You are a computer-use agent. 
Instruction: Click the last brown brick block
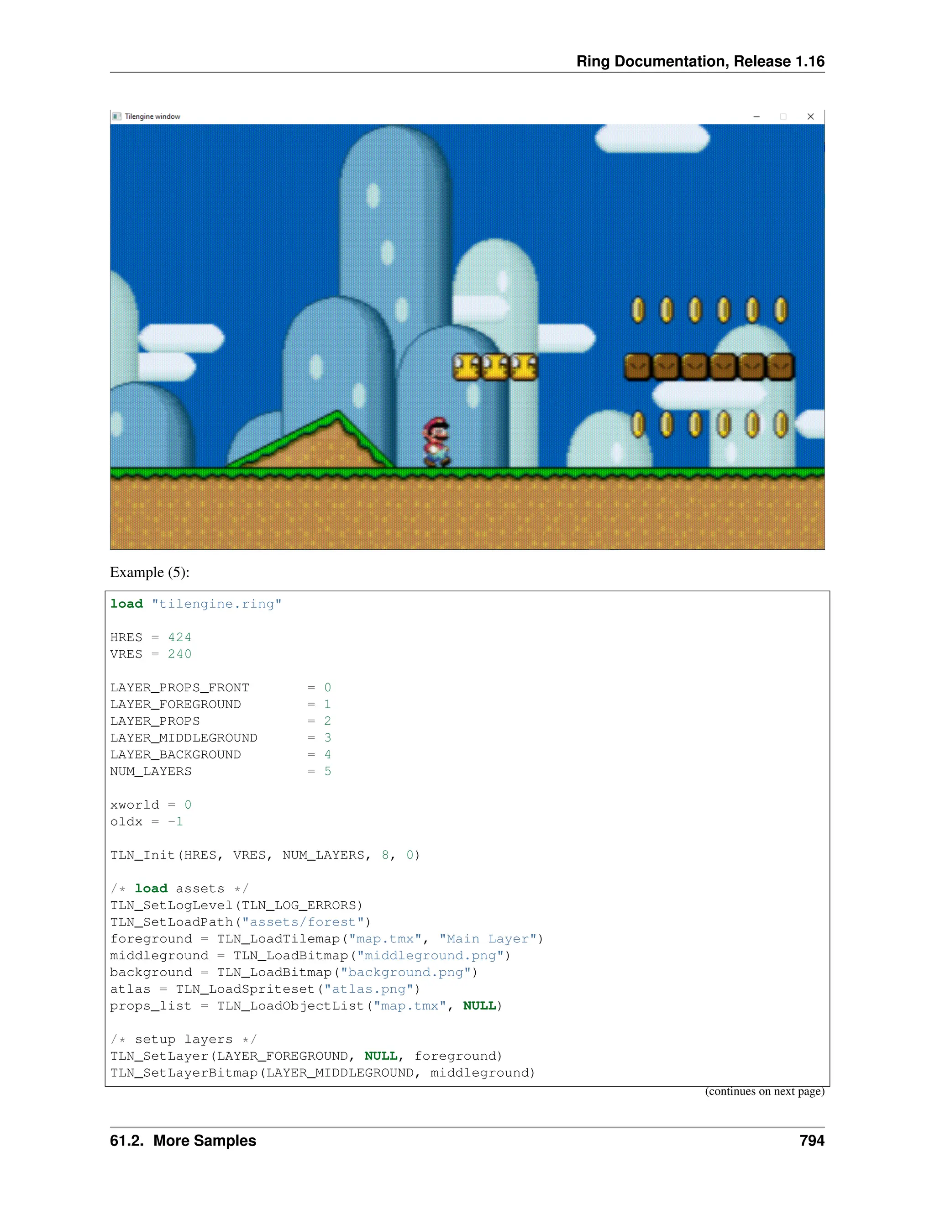tap(780, 367)
